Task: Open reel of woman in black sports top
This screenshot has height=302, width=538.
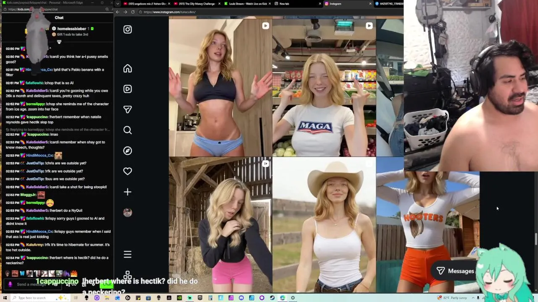Action: [220, 87]
